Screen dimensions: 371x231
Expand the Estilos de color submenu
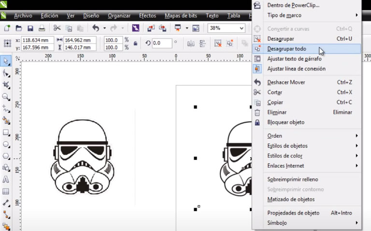[x=307, y=156]
